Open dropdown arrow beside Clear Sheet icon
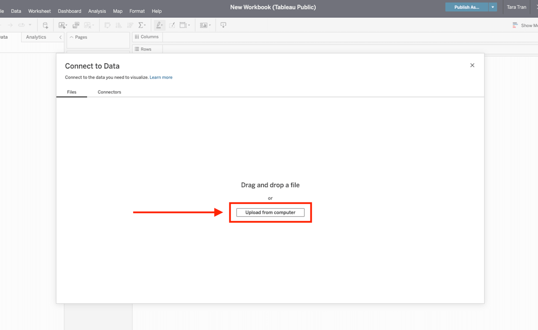 click(x=93, y=26)
